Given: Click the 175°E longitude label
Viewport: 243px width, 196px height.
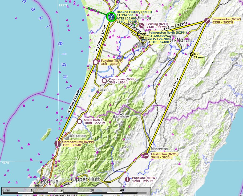Looking at the screenshot, I should 63,6.
